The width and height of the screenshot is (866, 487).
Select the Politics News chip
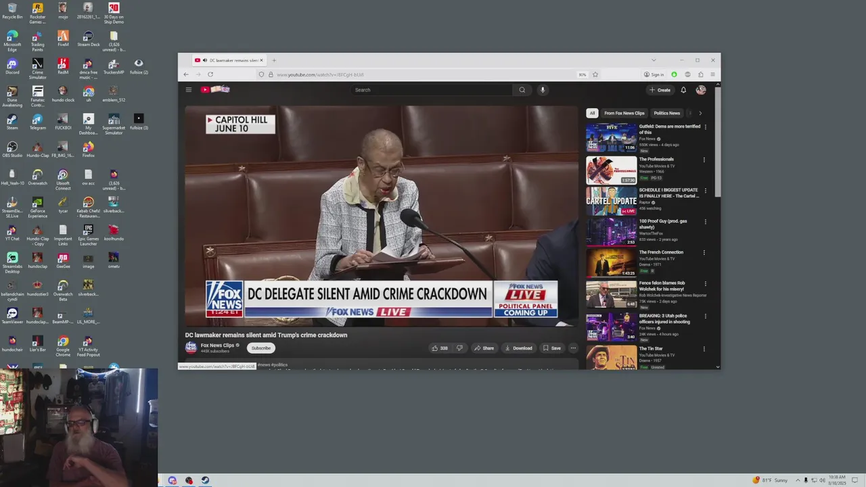click(666, 113)
